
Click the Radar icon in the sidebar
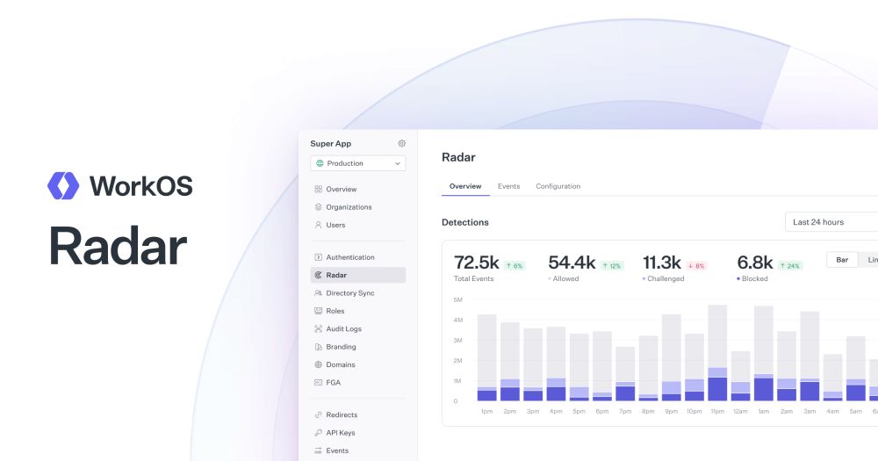(x=318, y=275)
